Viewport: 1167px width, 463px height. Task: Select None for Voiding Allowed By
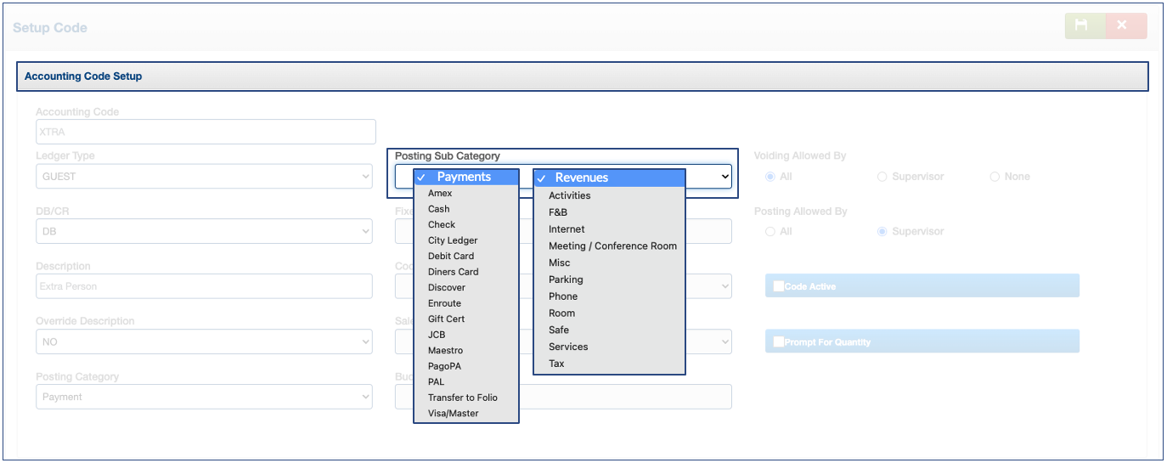[995, 177]
